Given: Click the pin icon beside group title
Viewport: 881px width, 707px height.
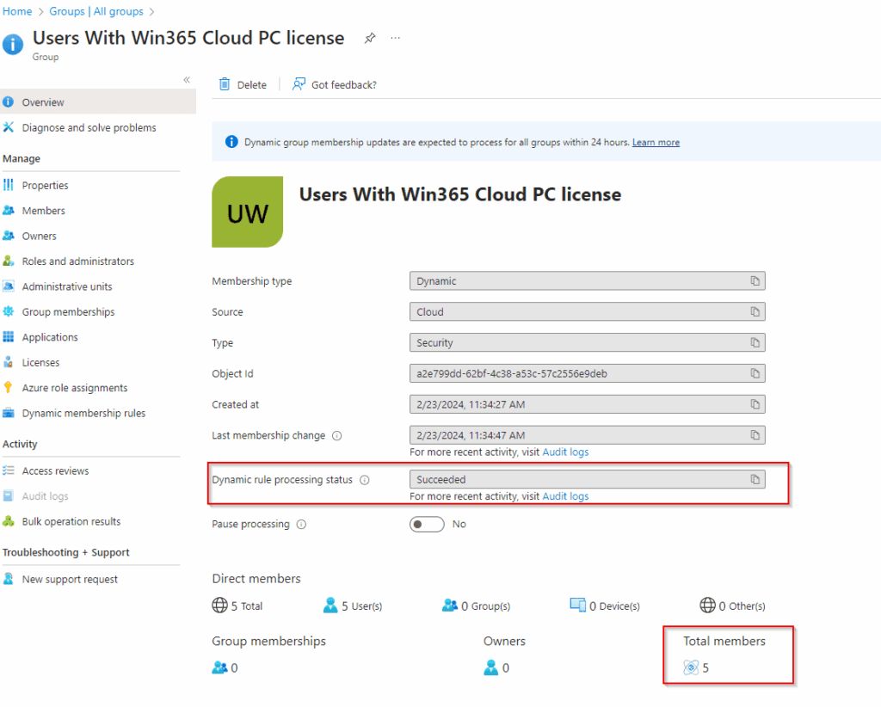Looking at the screenshot, I should click(370, 39).
